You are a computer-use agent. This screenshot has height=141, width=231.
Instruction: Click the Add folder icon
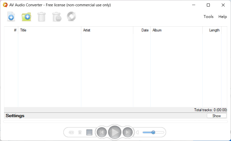click(x=26, y=17)
